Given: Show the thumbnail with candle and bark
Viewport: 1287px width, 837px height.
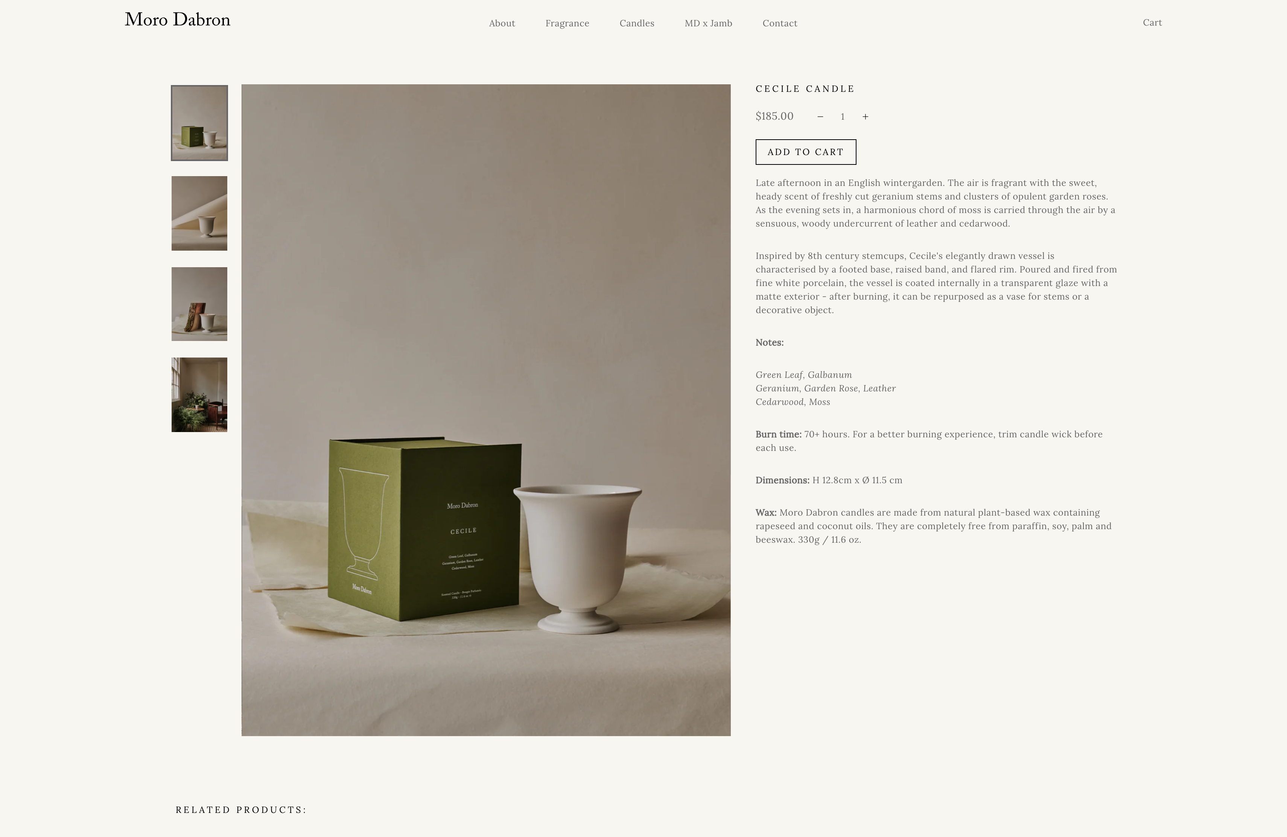Looking at the screenshot, I should click(199, 304).
